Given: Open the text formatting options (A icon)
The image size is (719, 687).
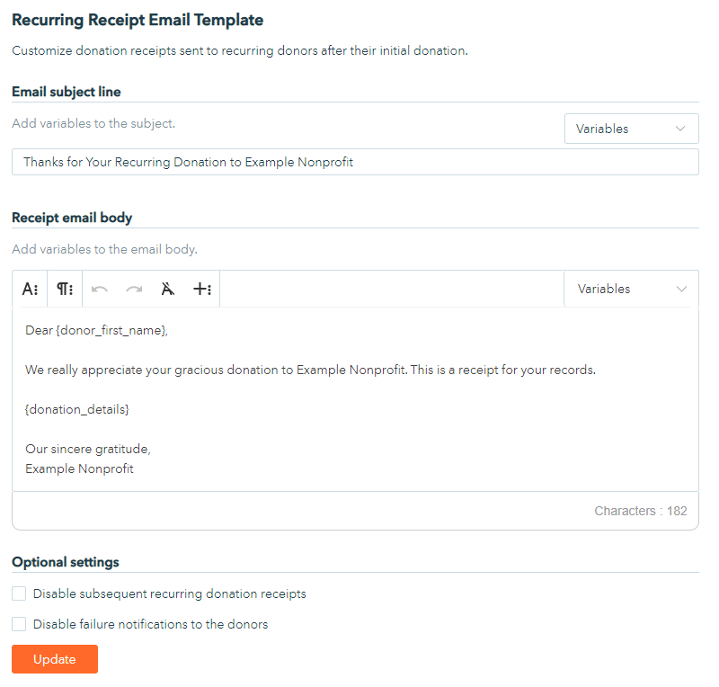Looking at the screenshot, I should point(30,289).
